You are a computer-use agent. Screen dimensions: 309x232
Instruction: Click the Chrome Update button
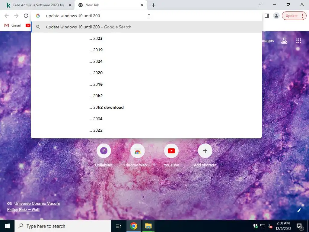[x=291, y=16]
